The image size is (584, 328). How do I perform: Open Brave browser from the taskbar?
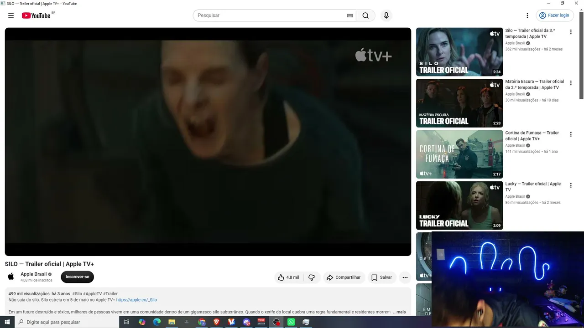(217, 322)
